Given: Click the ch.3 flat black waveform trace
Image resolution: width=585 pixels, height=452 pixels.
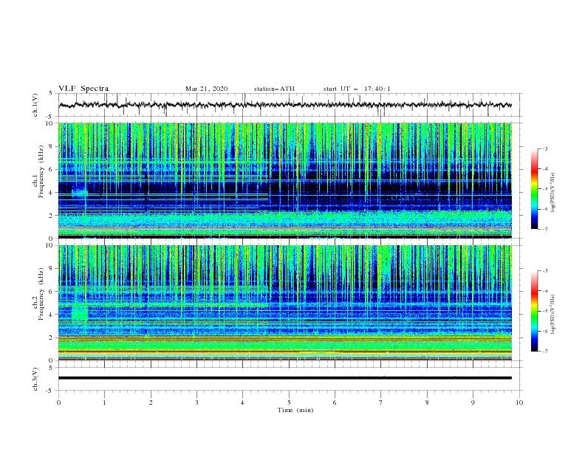Looking at the screenshot, I should point(285,378).
